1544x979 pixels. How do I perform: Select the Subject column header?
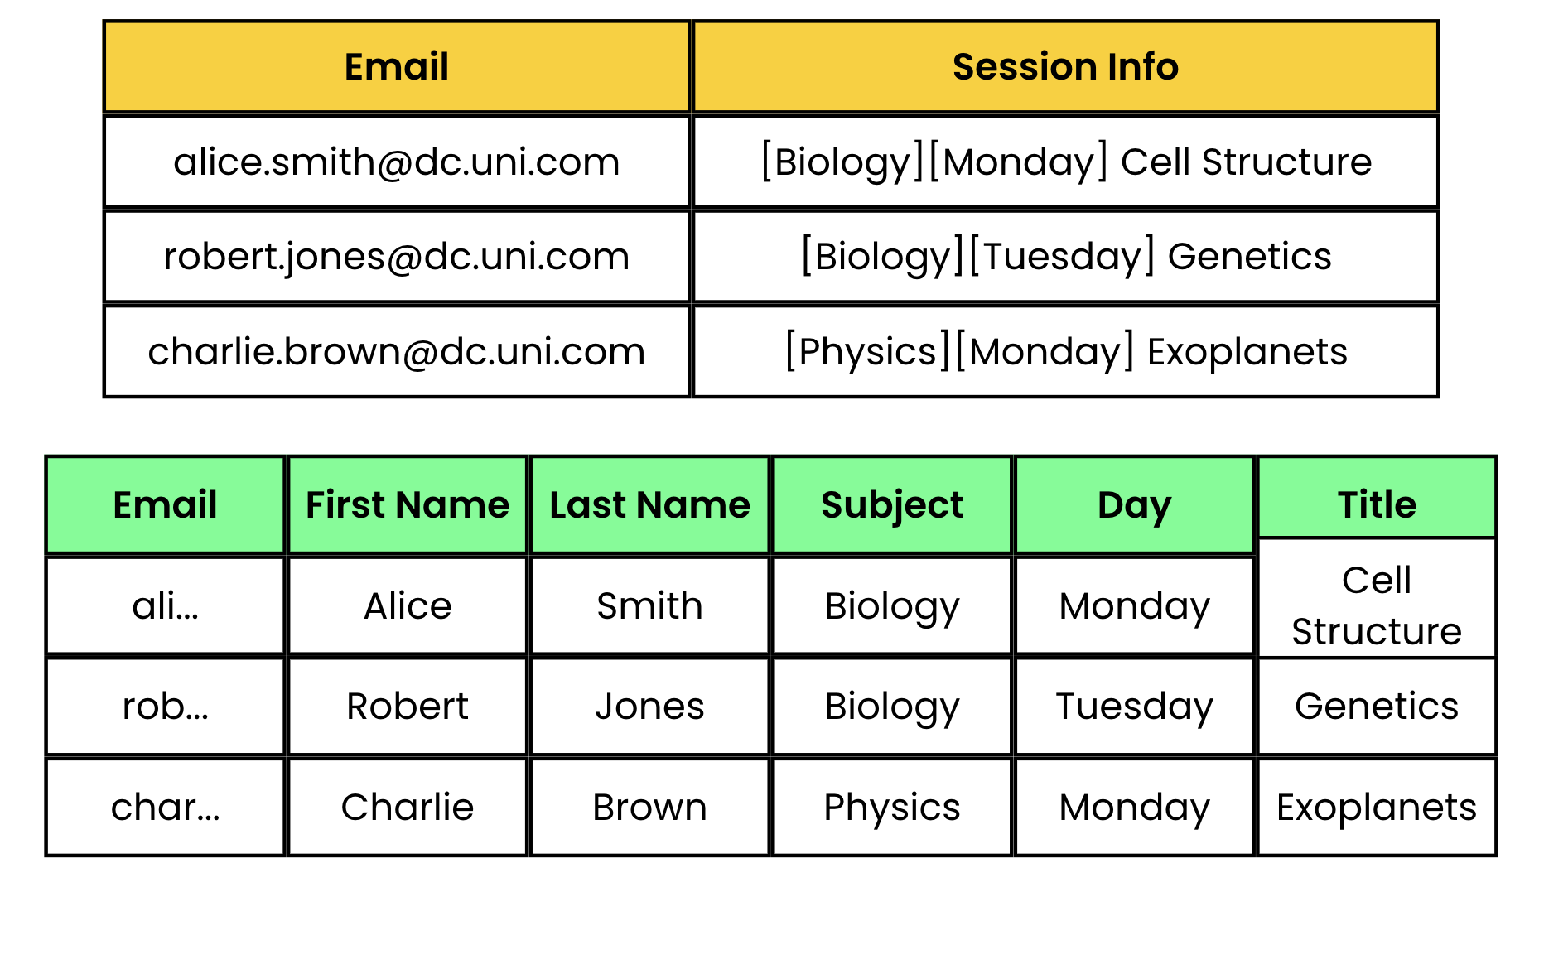point(892,504)
